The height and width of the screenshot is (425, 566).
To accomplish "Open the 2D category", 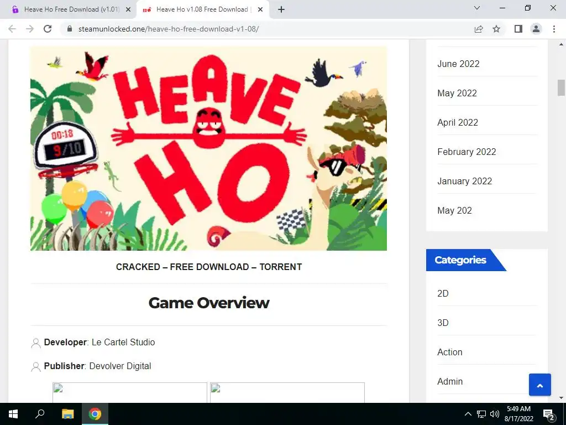I will [443, 293].
